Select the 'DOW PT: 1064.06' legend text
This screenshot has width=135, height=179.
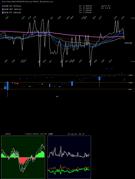pos(12,13)
